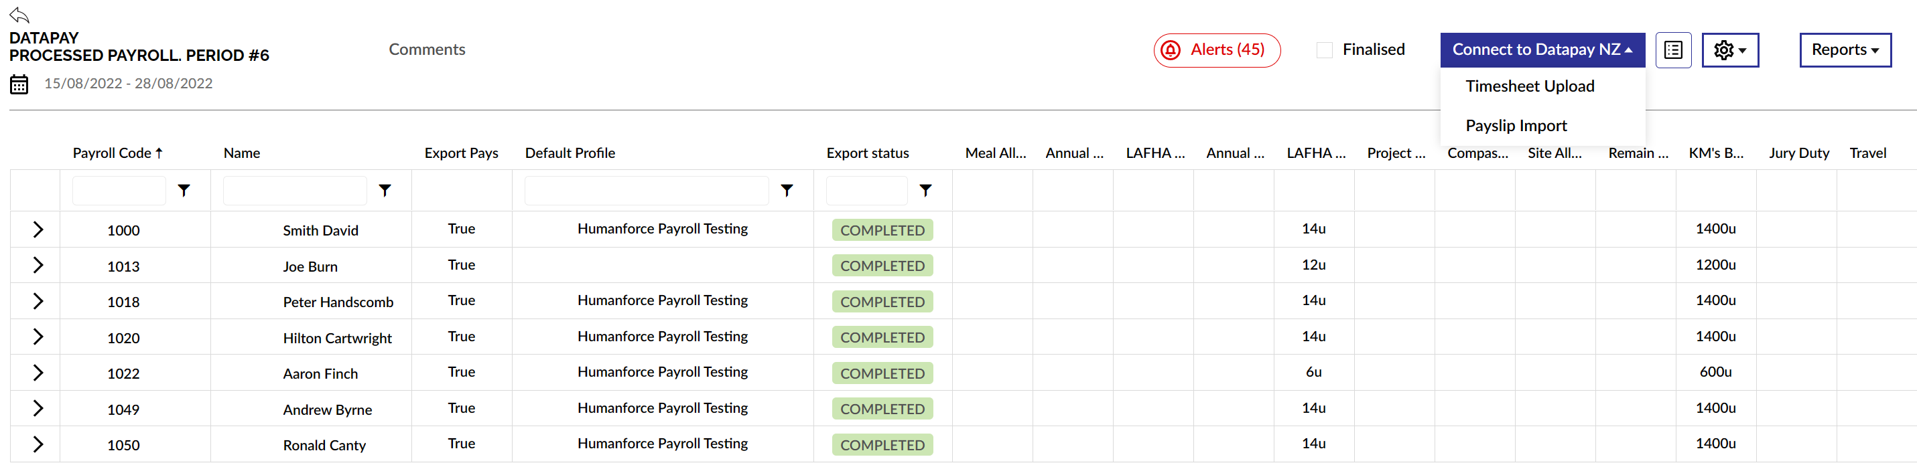Viewport: 1917px width, 463px height.
Task: Click the Remain ... column header
Action: click(x=1638, y=153)
